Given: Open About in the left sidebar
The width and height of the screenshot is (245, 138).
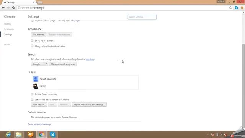Looking at the screenshot, I should (7, 44).
